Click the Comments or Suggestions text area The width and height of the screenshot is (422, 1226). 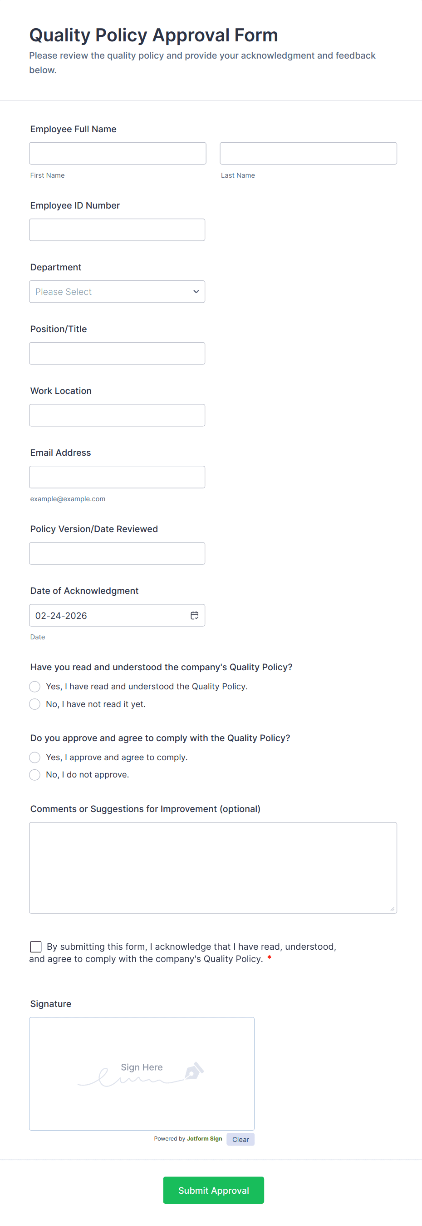(x=213, y=867)
